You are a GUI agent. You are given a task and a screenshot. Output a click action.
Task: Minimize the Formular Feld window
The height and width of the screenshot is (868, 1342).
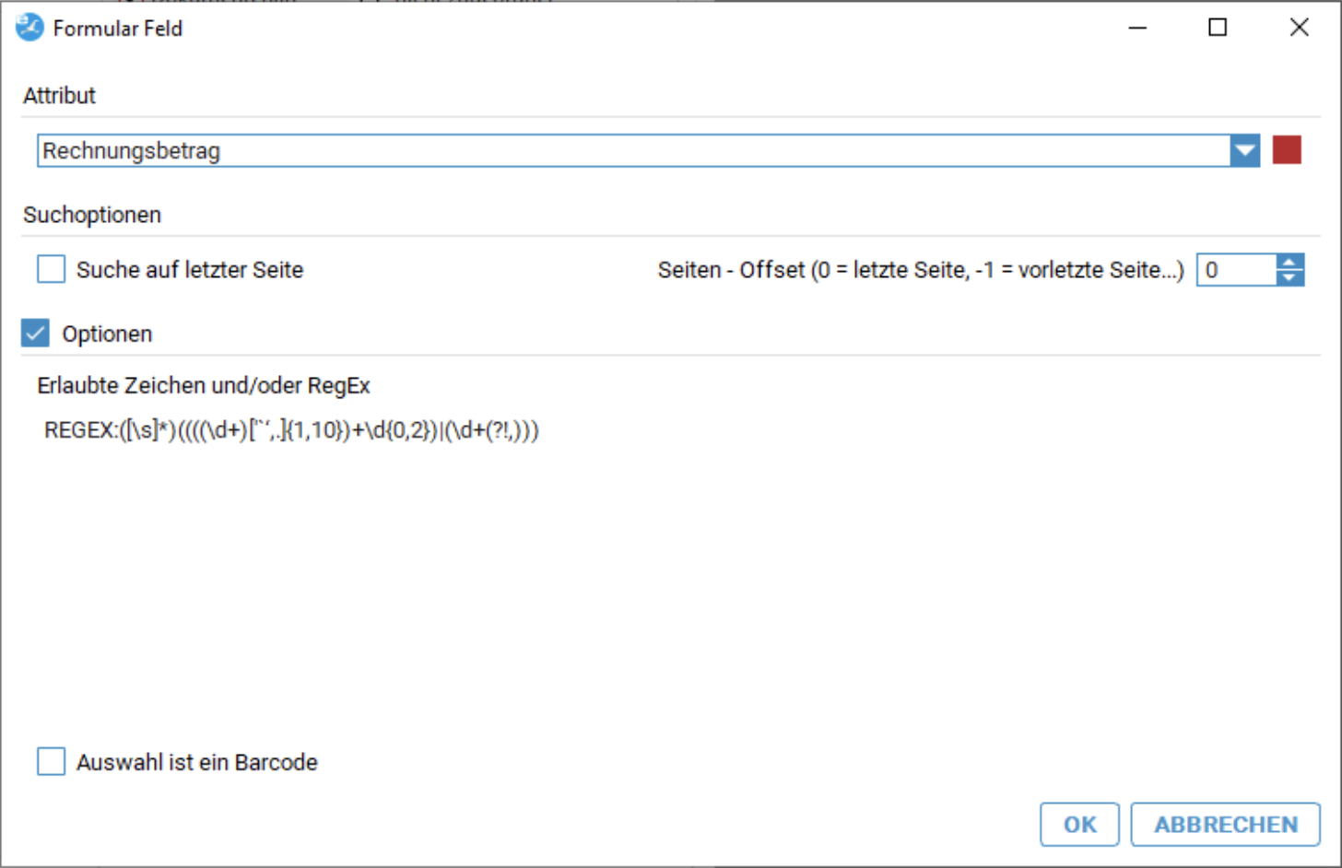click(x=1138, y=28)
